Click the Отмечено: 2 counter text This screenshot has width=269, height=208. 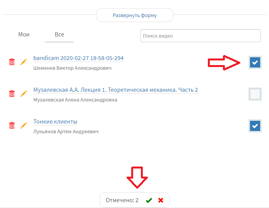122,200
